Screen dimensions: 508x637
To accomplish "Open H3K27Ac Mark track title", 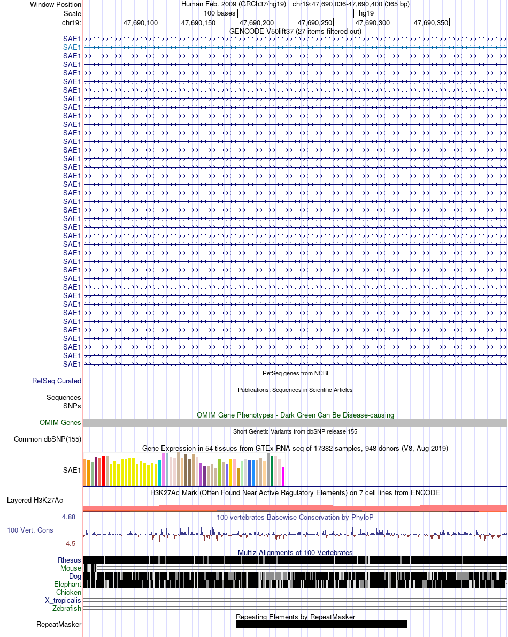I will [x=295, y=492].
